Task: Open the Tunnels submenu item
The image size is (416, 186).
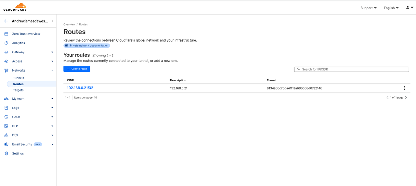Action: click(x=19, y=78)
